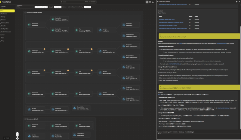The height and width of the screenshot is (140, 241).
Task: Toggle Group By Instance option
Action: click(x=64, y=7)
